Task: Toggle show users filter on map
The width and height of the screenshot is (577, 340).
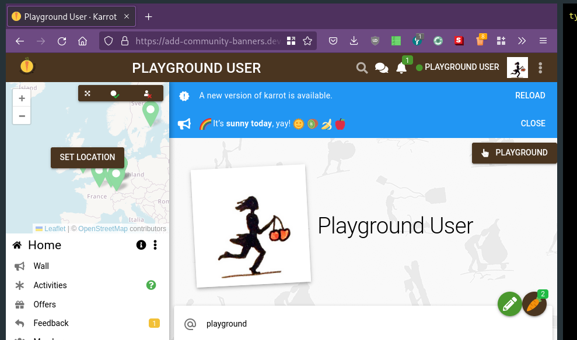Action: tap(147, 94)
